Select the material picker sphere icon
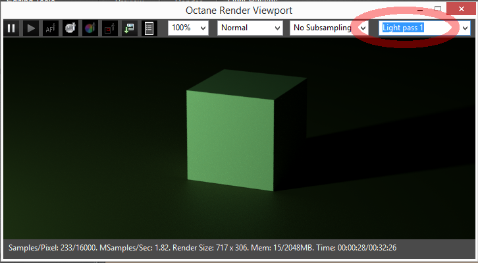The image size is (478, 263). pyautogui.click(x=70, y=28)
